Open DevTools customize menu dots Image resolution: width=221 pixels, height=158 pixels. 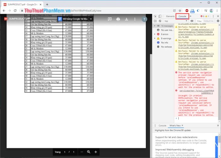point(213,16)
